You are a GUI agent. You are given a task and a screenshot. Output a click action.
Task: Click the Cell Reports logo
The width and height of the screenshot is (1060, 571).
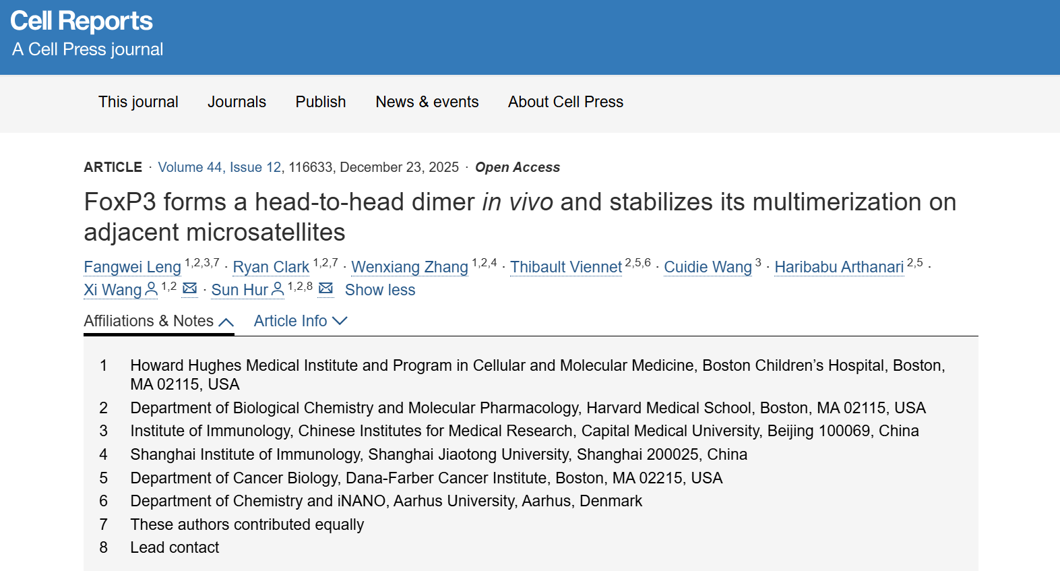pyautogui.click(x=82, y=21)
